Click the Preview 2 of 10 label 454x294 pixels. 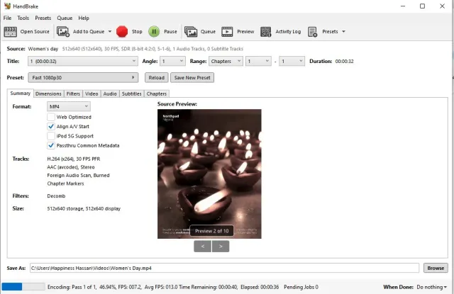211,231
